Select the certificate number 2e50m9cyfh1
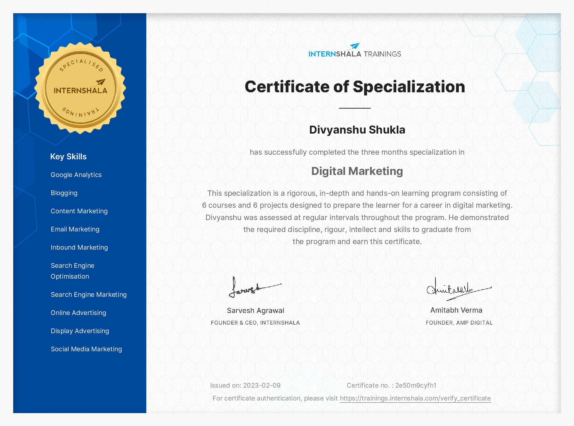574x426 pixels. coord(416,385)
